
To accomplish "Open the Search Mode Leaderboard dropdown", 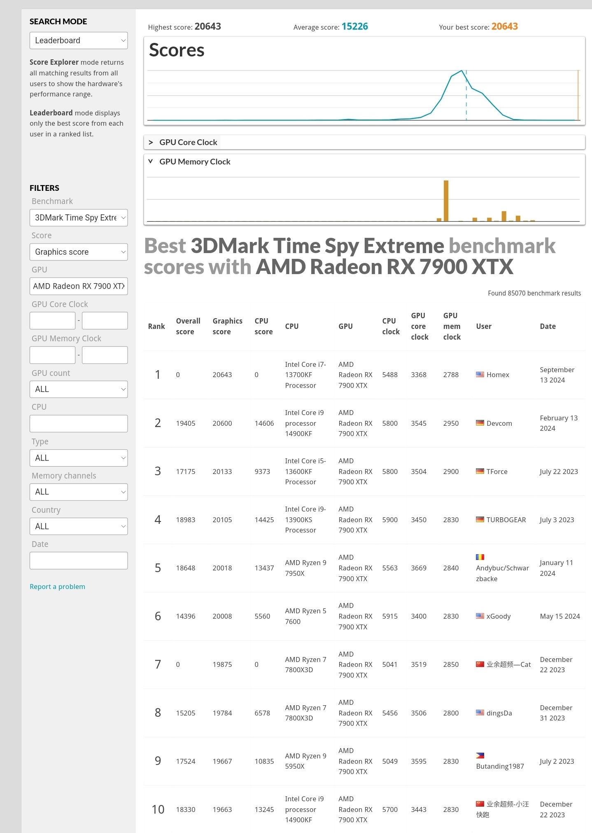I will pyautogui.click(x=78, y=40).
